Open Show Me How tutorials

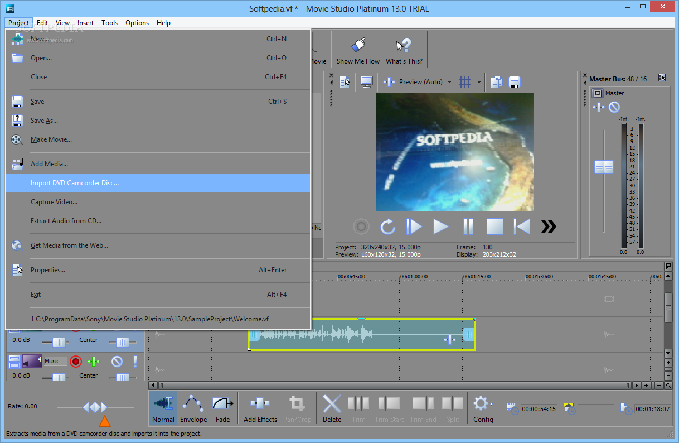pos(358,51)
